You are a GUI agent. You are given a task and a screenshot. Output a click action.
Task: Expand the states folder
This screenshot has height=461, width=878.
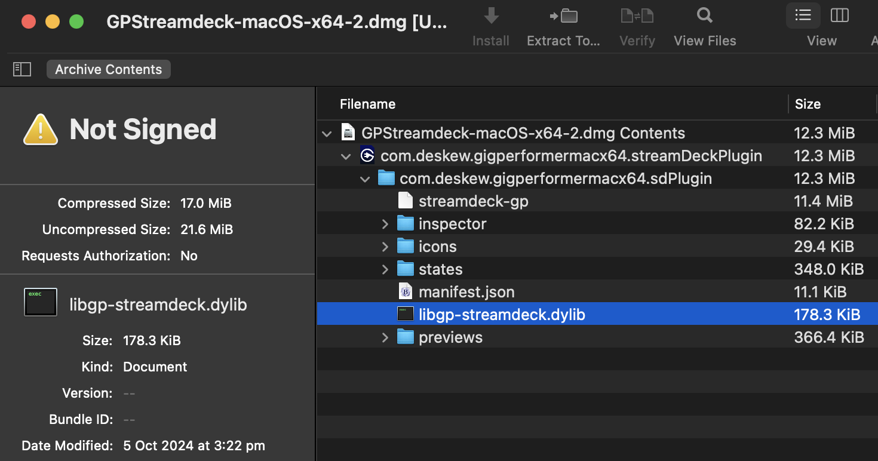coord(385,269)
